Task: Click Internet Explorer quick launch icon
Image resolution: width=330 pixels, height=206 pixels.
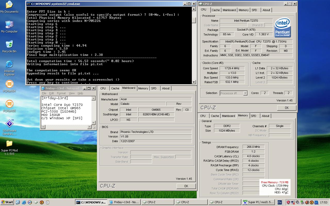Action: [24, 202]
